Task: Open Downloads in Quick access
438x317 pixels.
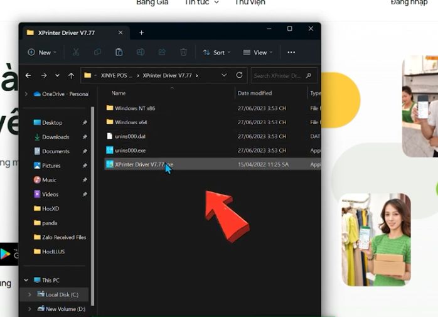Action: [55, 137]
